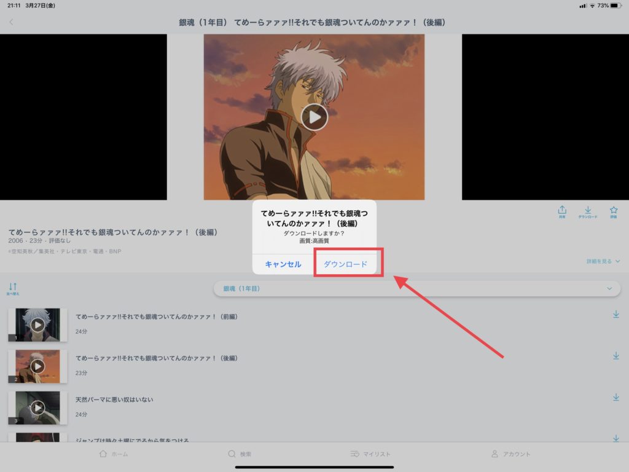Viewport: 629px width, 472px height.
Task: Tap the share icon under the video
Action: coord(562,212)
